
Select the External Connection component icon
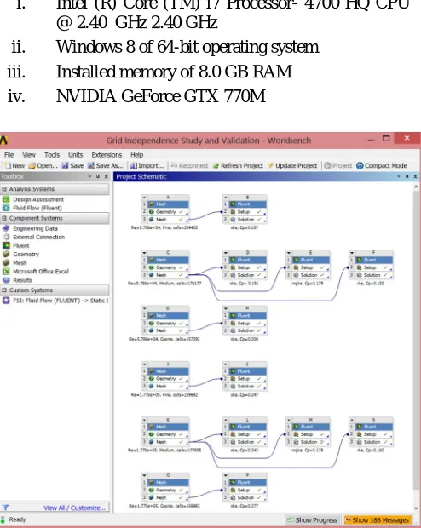tap(6, 237)
